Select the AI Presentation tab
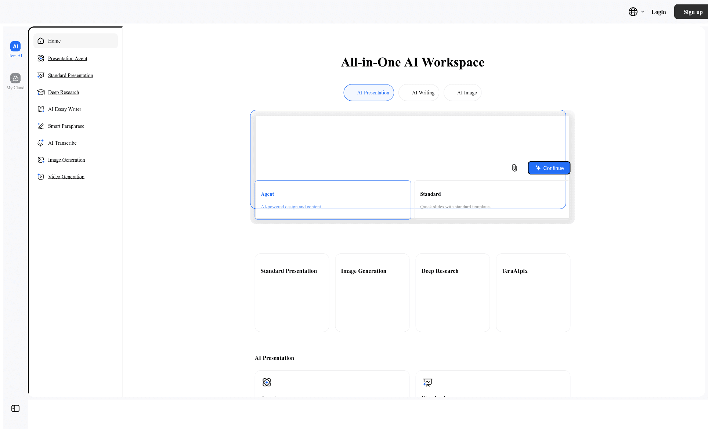 tap(369, 93)
